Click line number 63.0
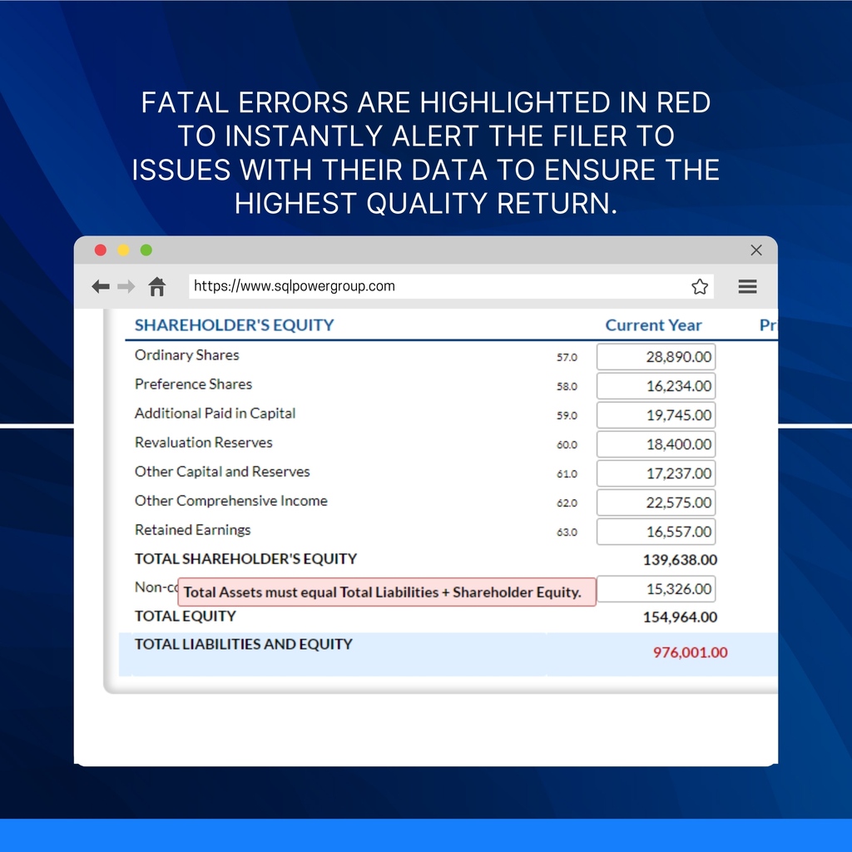This screenshot has height=852, width=852. click(567, 532)
